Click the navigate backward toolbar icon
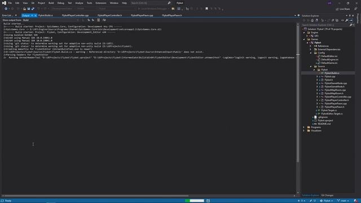Viewport: 361px width, 203px height. pos(6,9)
